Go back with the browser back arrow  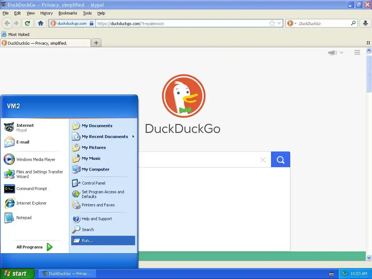(7, 23)
